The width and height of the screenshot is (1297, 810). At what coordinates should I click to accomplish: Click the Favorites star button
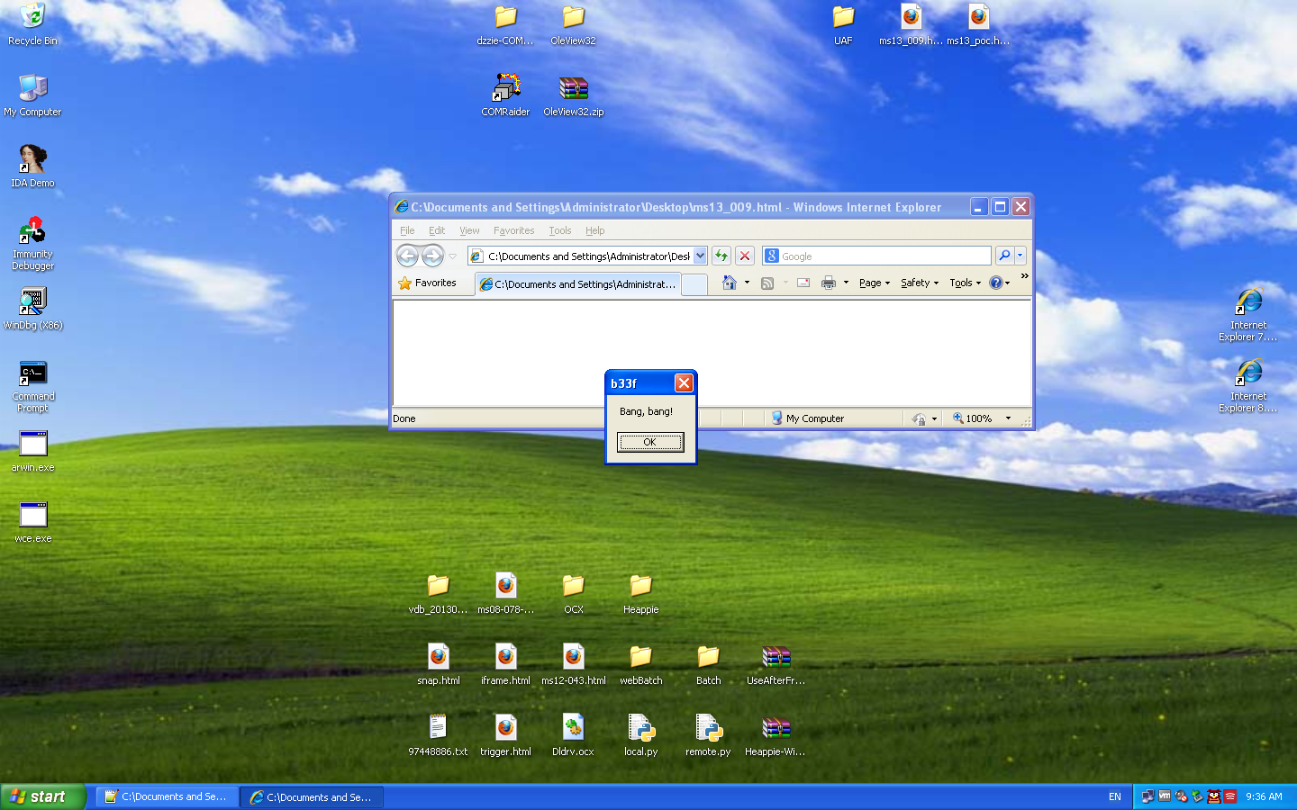pos(428,283)
